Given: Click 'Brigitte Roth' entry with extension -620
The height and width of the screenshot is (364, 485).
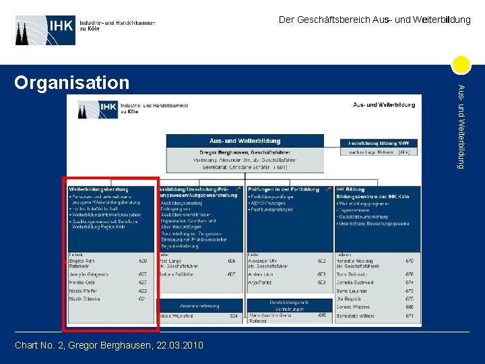Looking at the screenshot, I should [x=108, y=261].
